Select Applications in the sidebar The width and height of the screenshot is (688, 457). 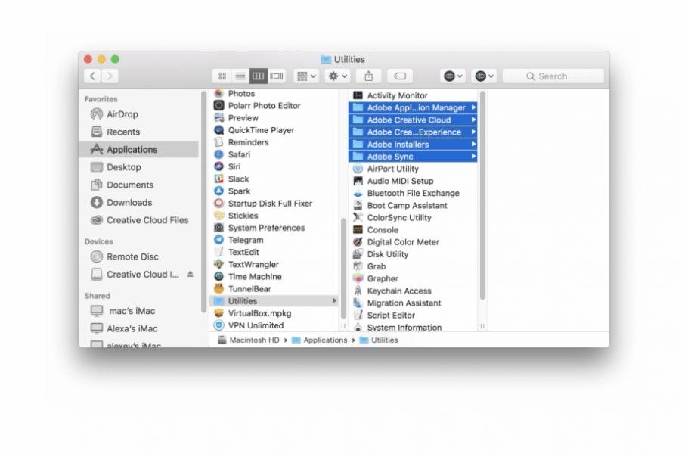[x=138, y=150]
